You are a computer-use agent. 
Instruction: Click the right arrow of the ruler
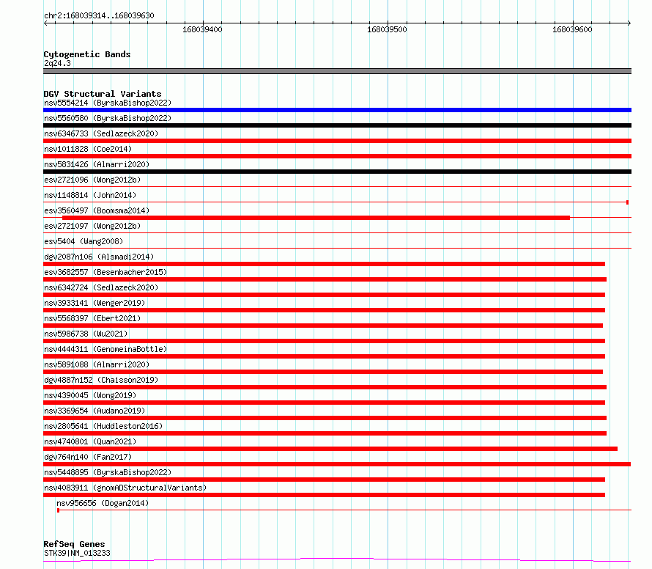point(629,23)
